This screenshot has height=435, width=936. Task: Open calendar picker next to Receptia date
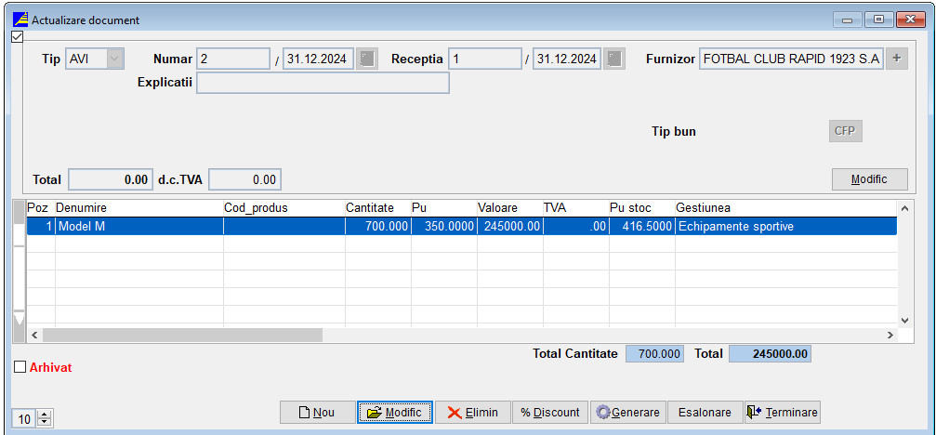pyautogui.click(x=614, y=59)
